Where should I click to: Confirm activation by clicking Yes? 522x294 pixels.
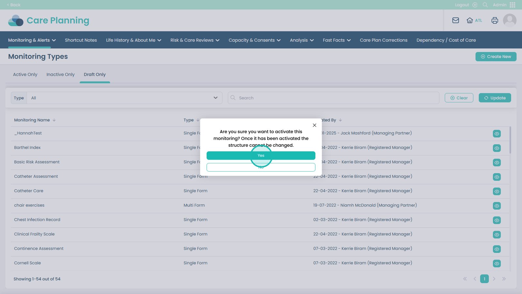(x=261, y=155)
